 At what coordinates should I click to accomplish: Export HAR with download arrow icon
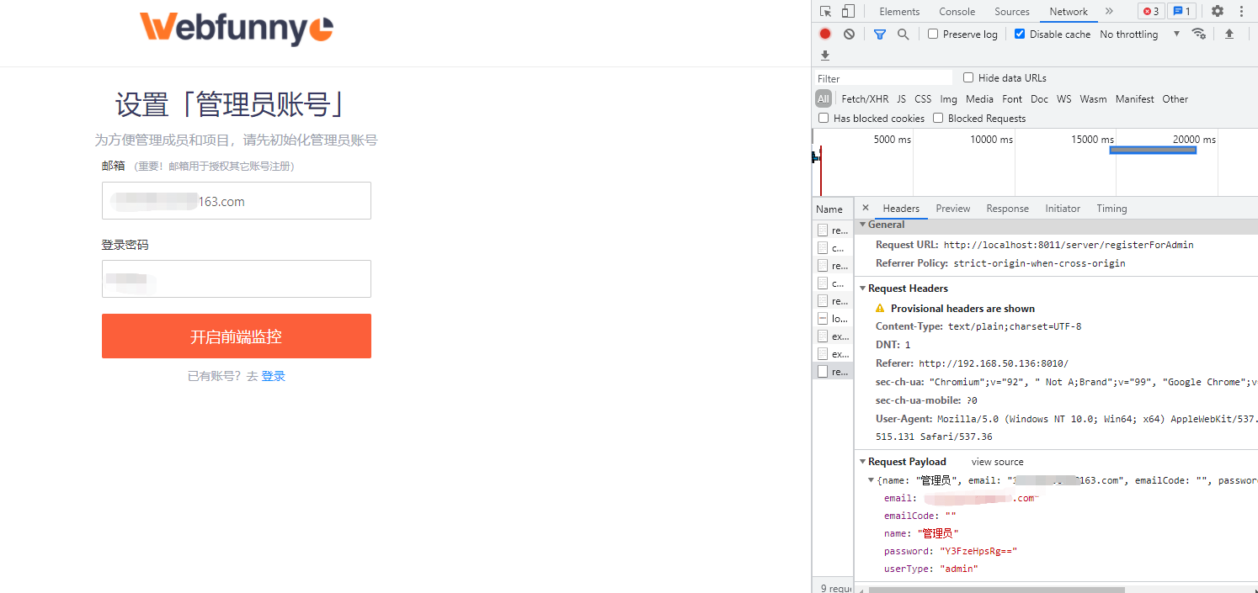(x=825, y=56)
